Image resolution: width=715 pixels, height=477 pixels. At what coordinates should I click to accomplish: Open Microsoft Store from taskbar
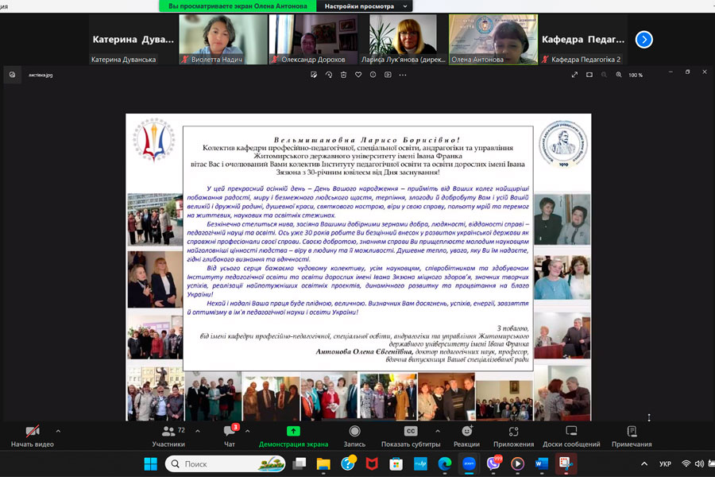pyautogui.click(x=396, y=463)
